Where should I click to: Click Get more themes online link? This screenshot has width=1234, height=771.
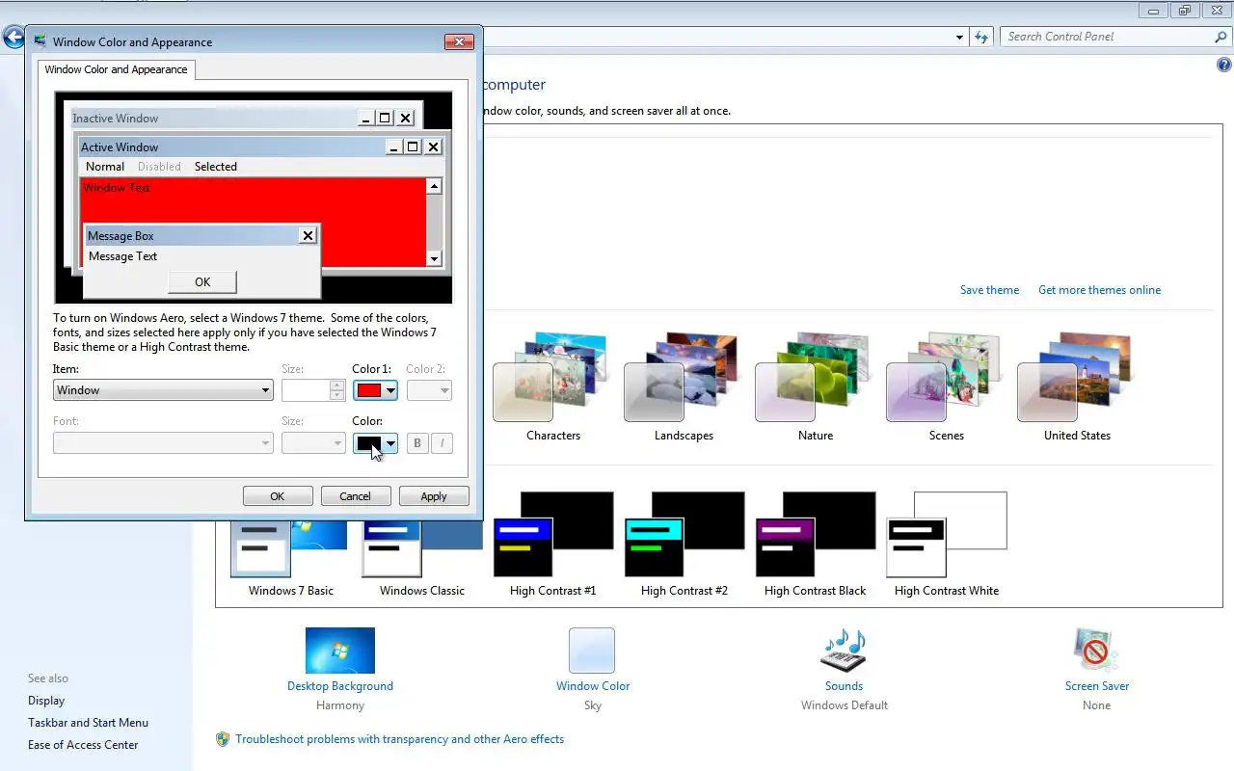coord(1099,290)
